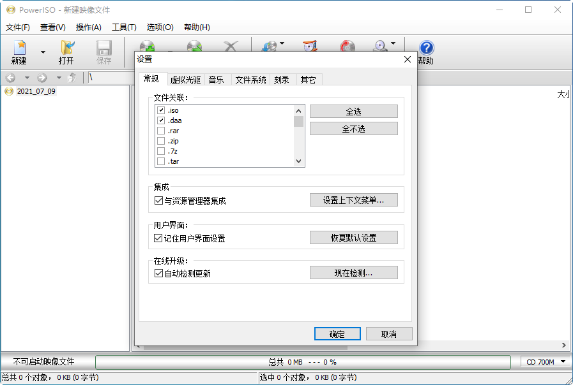The image size is (573, 385).
Task: Click 恢复默认设置 button
Action: (354, 238)
